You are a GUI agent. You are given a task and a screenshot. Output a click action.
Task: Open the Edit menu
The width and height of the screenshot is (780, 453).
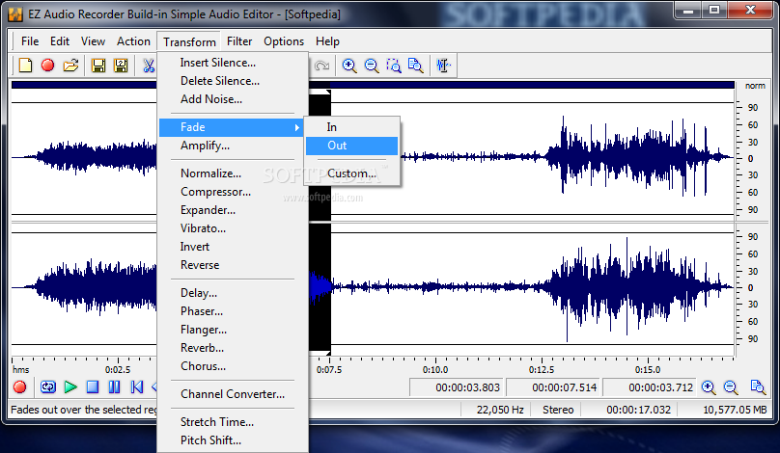point(60,41)
